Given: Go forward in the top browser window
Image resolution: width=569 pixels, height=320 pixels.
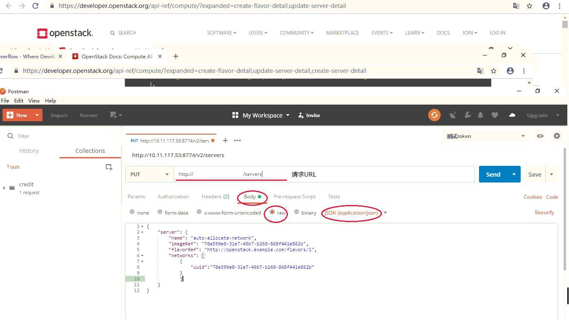Looking at the screenshot, I should (22, 6).
